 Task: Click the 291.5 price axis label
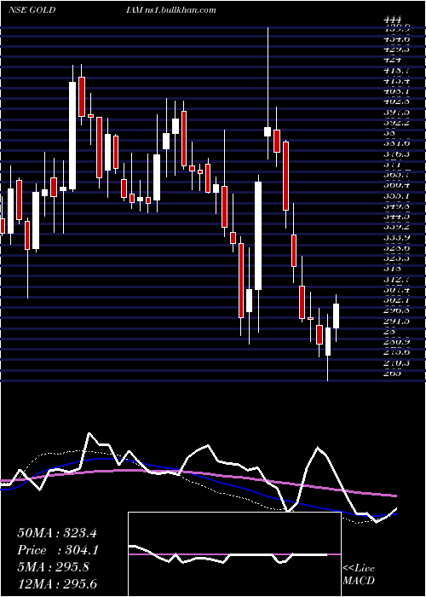396,322
